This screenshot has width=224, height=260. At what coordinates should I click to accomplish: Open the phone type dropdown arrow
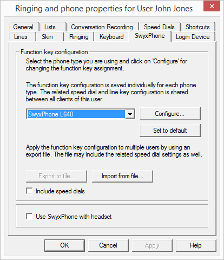pyautogui.click(x=130, y=114)
